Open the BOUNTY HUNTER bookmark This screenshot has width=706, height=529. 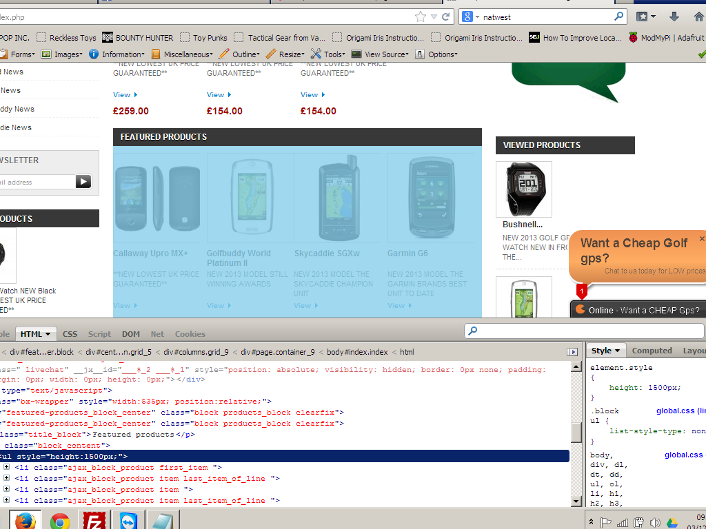138,38
